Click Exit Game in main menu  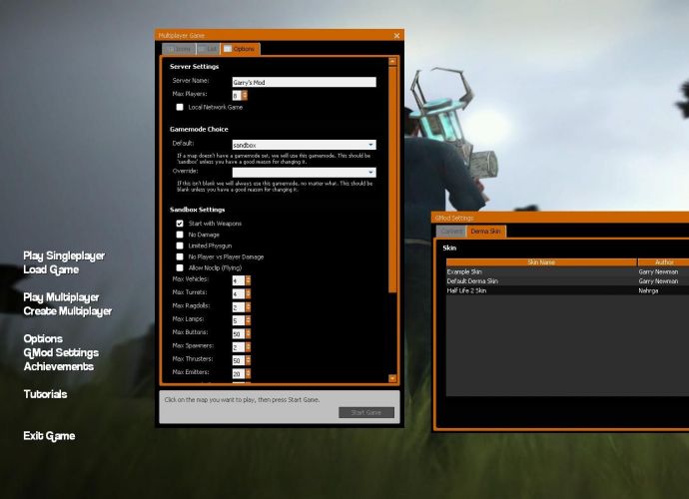point(49,436)
